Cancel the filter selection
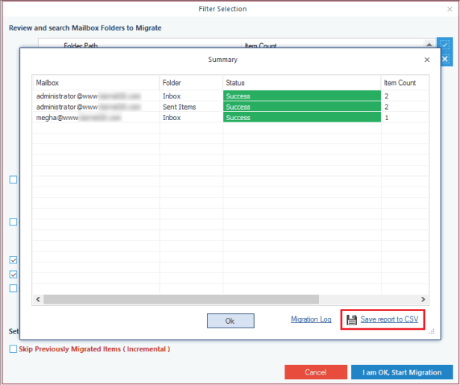The height and width of the screenshot is (385, 460). [x=315, y=372]
